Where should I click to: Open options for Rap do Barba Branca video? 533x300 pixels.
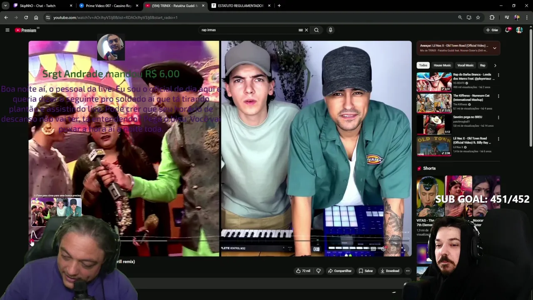498,75
